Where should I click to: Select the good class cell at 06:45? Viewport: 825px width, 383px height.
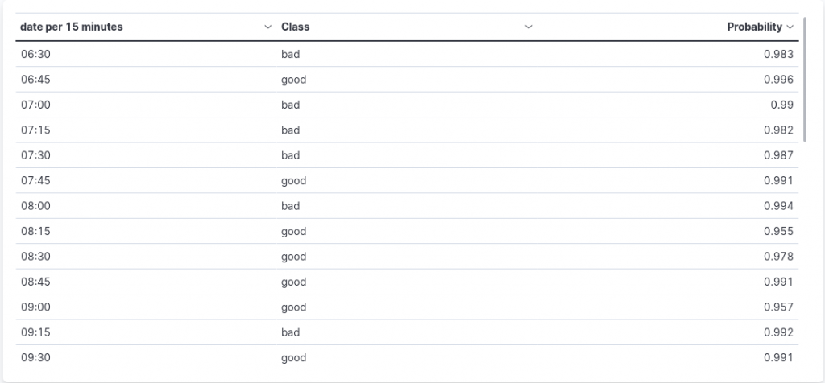[x=407, y=80]
